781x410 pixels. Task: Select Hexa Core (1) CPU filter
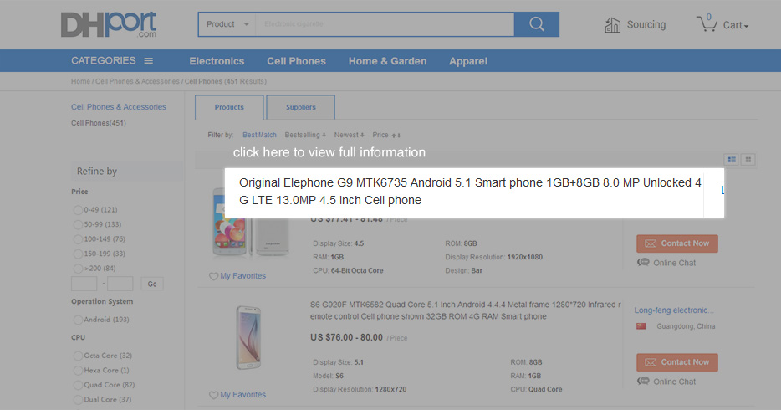(78, 370)
